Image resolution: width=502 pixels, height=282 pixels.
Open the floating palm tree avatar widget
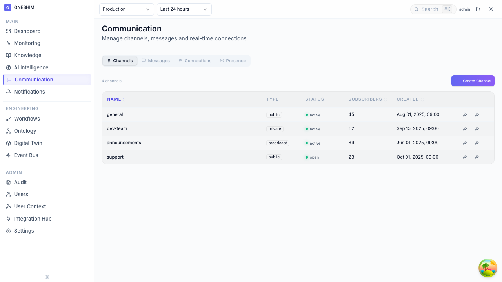[488, 268]
